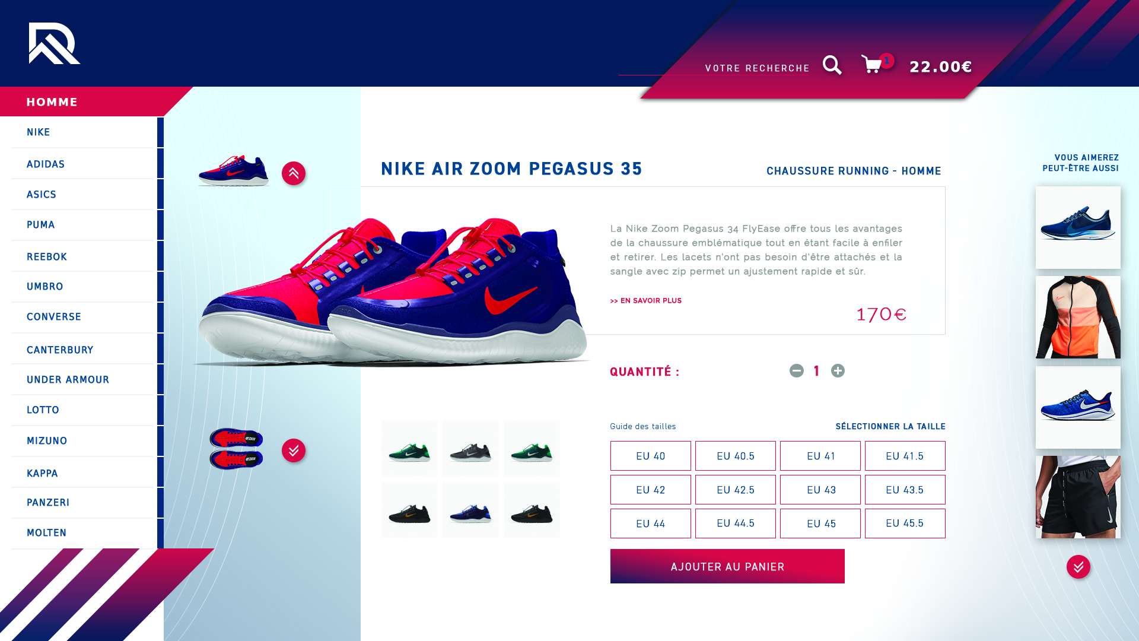Decrease quantity with the minus icon

click(797, 370)
